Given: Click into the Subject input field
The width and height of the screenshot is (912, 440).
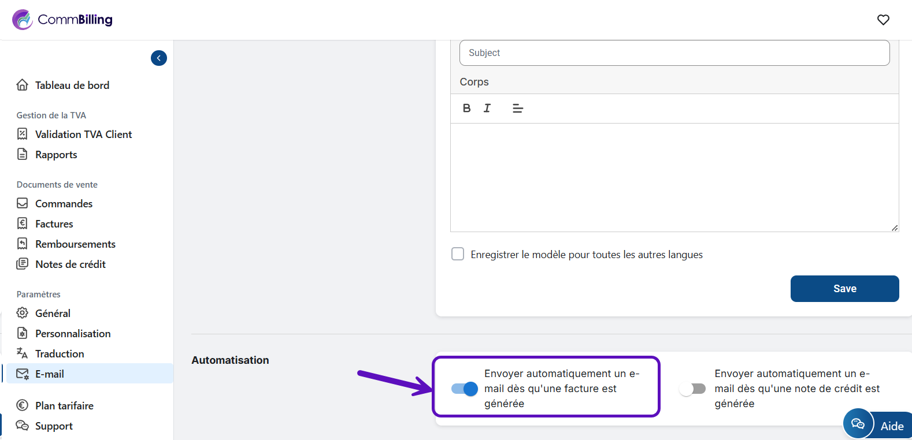Looking at the screenshot, I should [x=674, y=53].
